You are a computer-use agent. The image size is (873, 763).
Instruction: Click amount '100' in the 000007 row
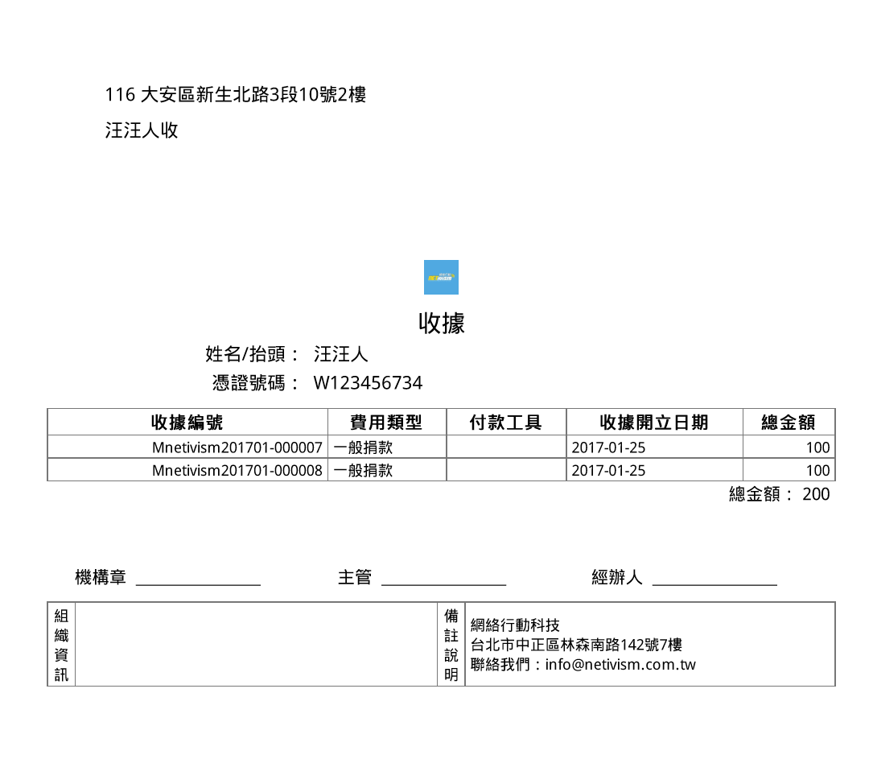tap(817, 447)
